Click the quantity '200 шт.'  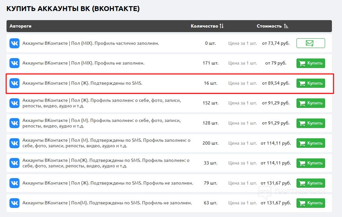pos(210,143)
